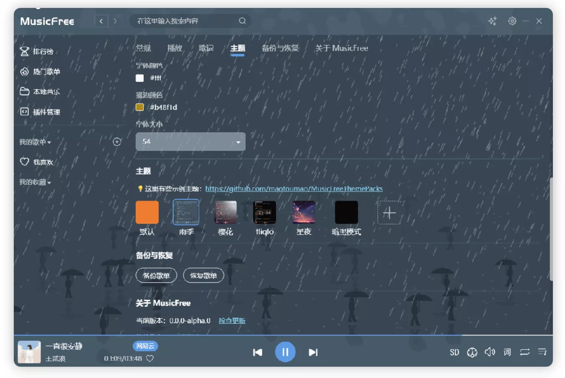
Task: Click the settings page scrollbar
Action: point(551,229)
